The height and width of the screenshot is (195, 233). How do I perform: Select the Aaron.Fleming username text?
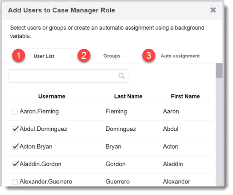[39, 112]
